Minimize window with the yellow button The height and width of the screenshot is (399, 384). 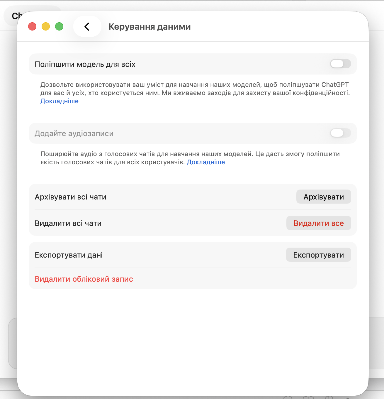point(46,27)
